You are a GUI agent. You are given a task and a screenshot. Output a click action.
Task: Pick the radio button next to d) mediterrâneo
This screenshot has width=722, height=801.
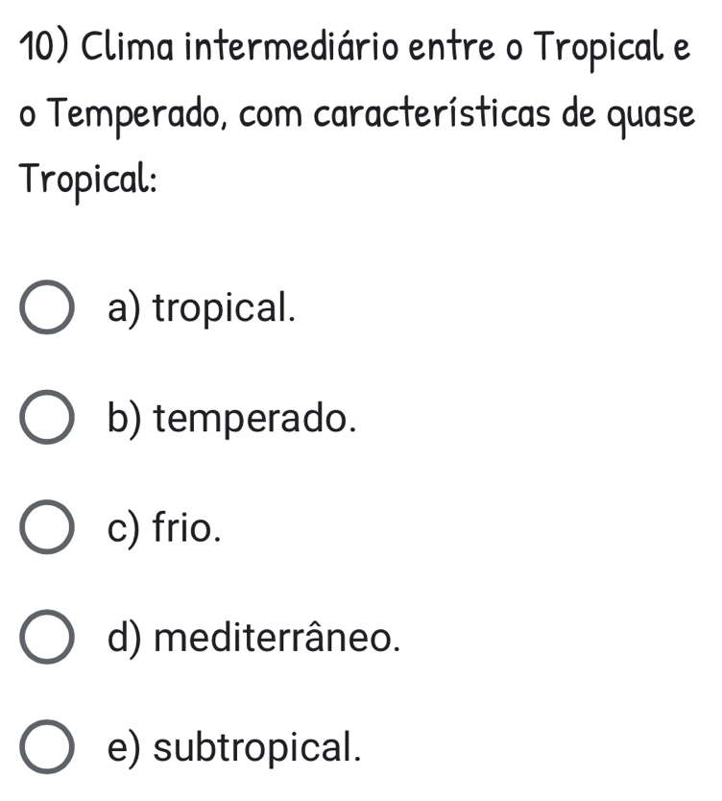point(45,637)
